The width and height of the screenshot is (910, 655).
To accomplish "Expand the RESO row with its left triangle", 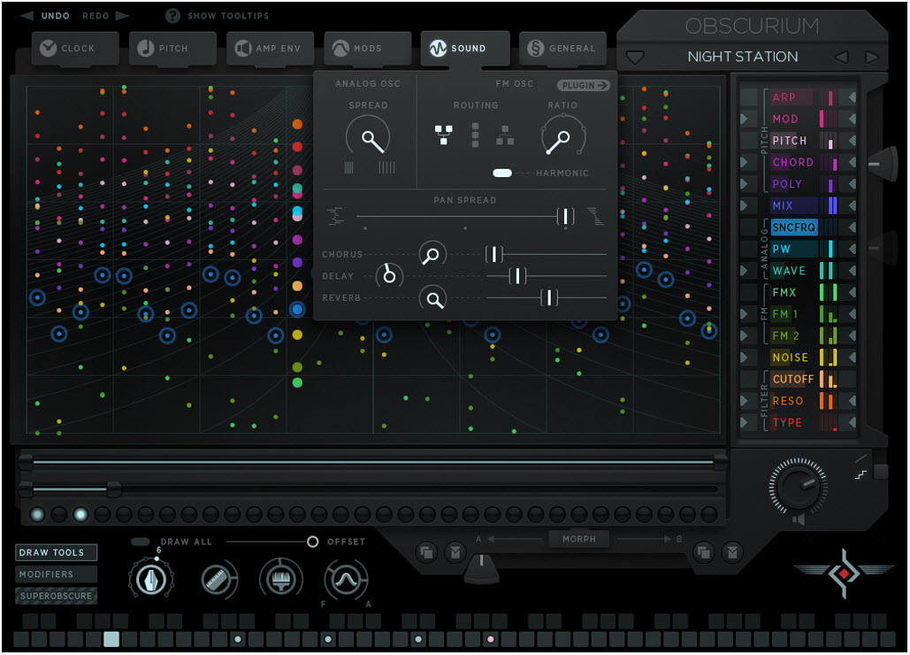I will (x=745, y=401).
